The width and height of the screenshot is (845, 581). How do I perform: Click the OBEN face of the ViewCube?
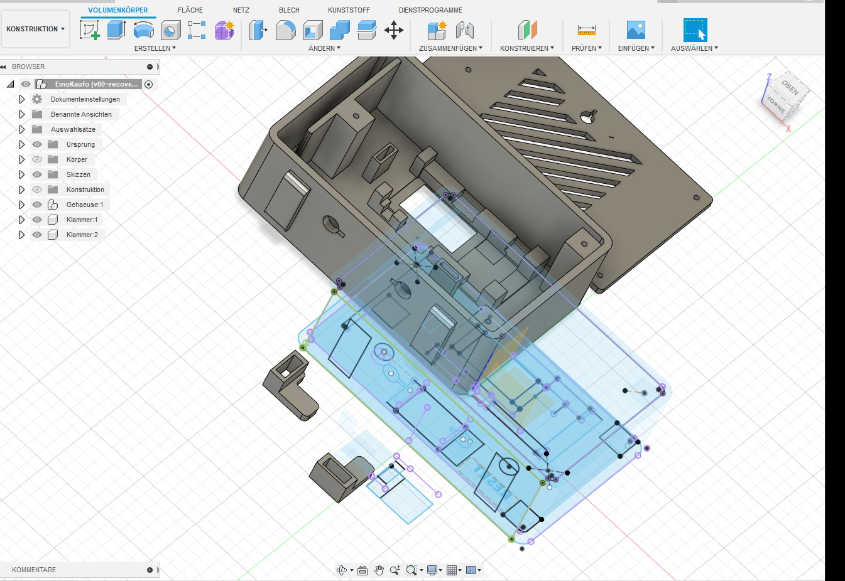point(790,87)
